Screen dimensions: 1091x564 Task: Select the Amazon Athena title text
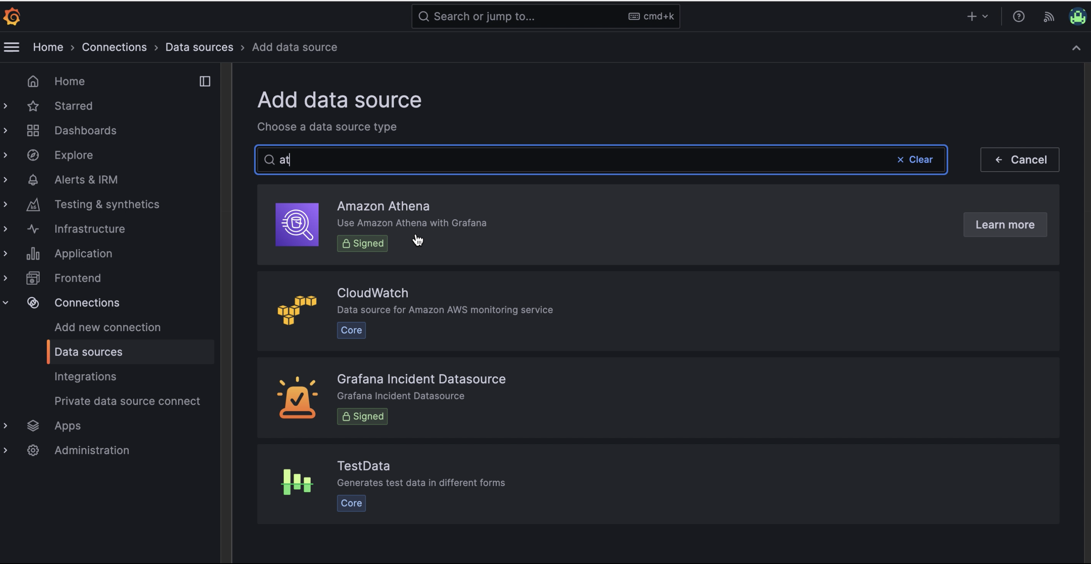tap(383, 206)
